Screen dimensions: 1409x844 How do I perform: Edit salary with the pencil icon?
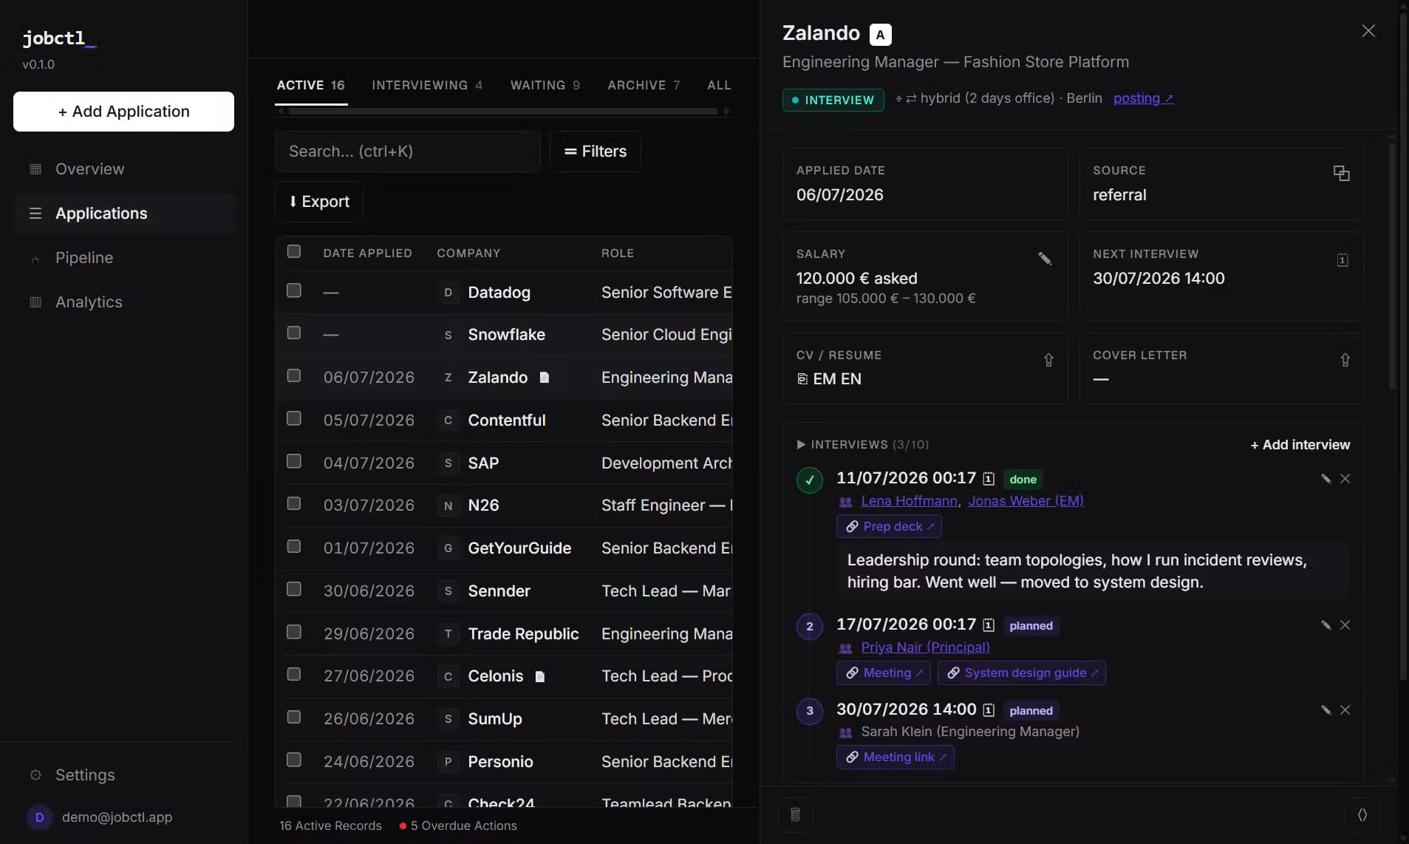(x=1045, y=258)
